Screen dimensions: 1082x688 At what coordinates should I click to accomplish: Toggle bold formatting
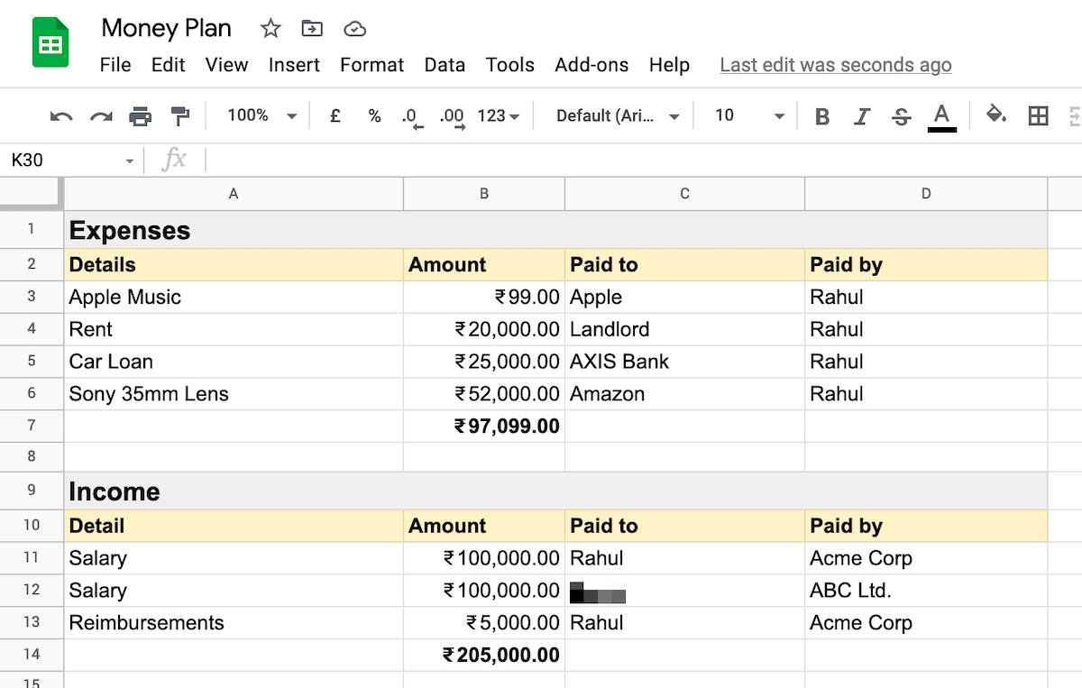point(821,116)
